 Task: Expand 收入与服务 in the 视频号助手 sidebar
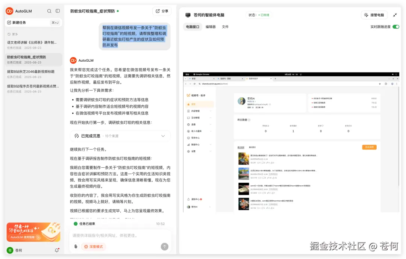point(200,131)
